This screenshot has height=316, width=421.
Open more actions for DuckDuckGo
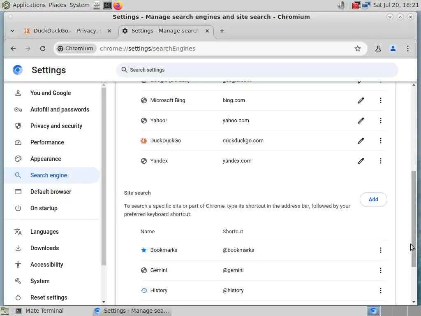click(380, 141)
